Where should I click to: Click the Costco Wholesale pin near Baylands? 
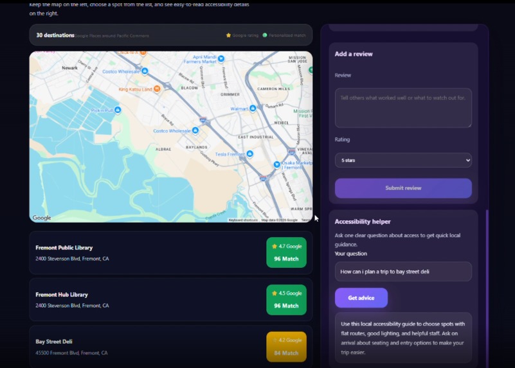(x=195, y=130)
